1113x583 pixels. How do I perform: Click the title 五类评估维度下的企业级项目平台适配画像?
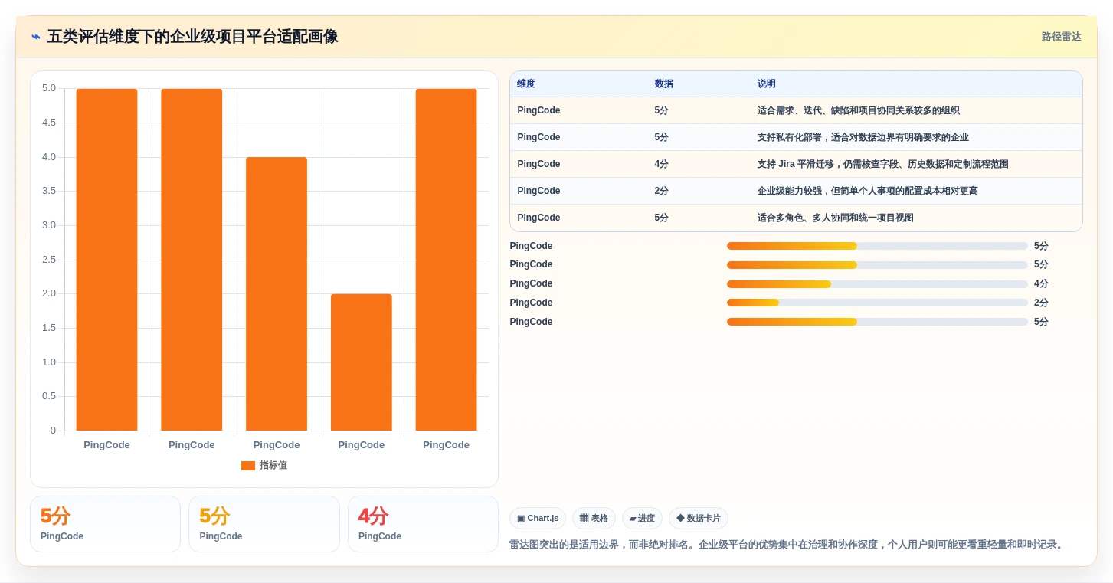pos(192,37)
